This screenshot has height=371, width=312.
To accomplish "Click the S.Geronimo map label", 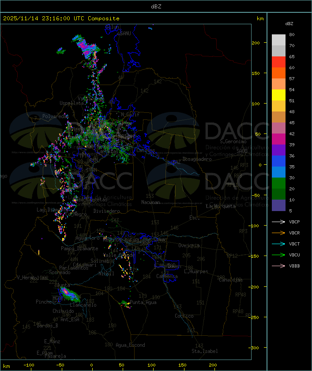I will [x=233, y=141].
